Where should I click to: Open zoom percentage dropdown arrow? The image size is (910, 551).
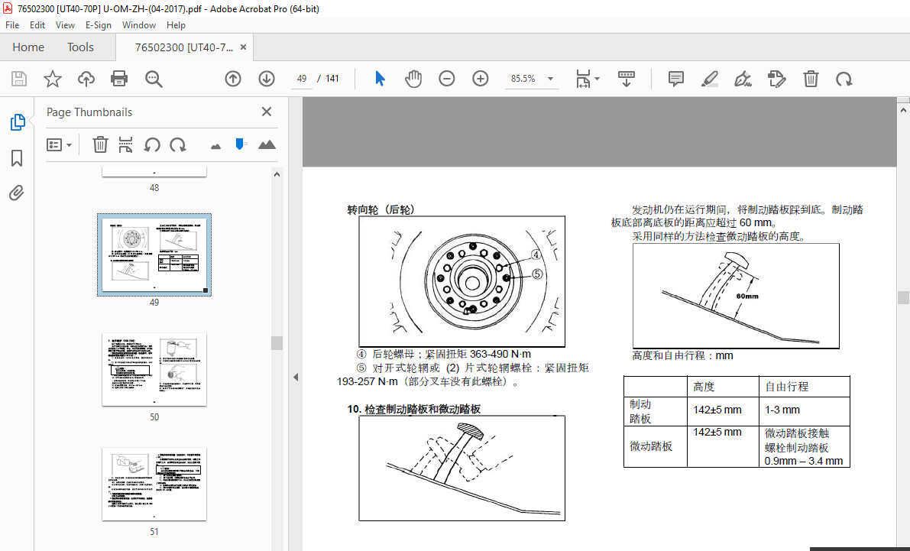tap(550, 79)
